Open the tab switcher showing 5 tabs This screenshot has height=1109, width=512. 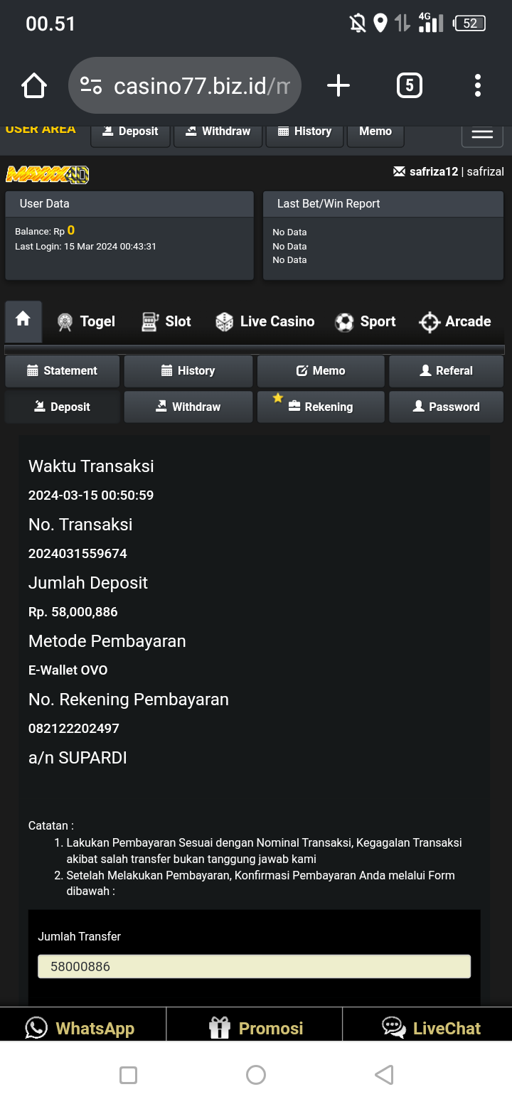(x=409, y=86)
